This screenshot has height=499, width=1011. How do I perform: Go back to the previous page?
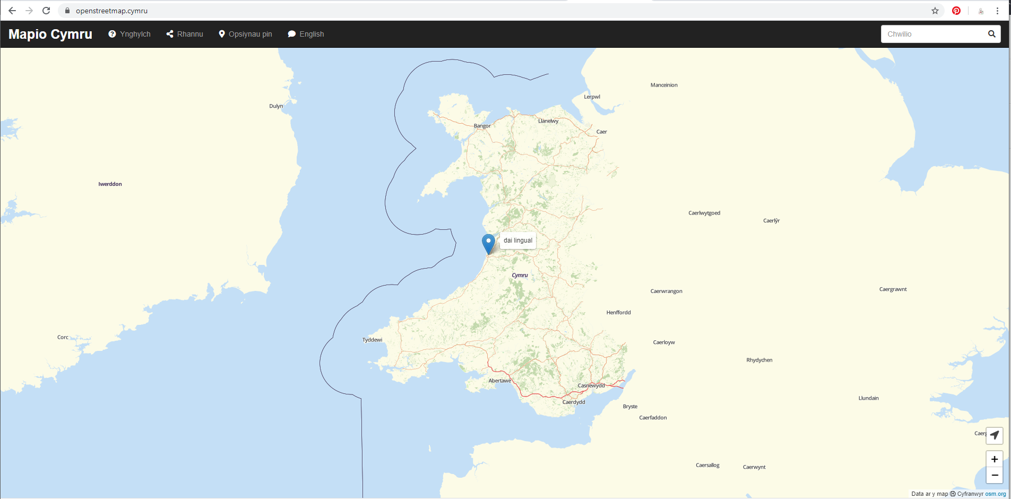pos(12,11)
